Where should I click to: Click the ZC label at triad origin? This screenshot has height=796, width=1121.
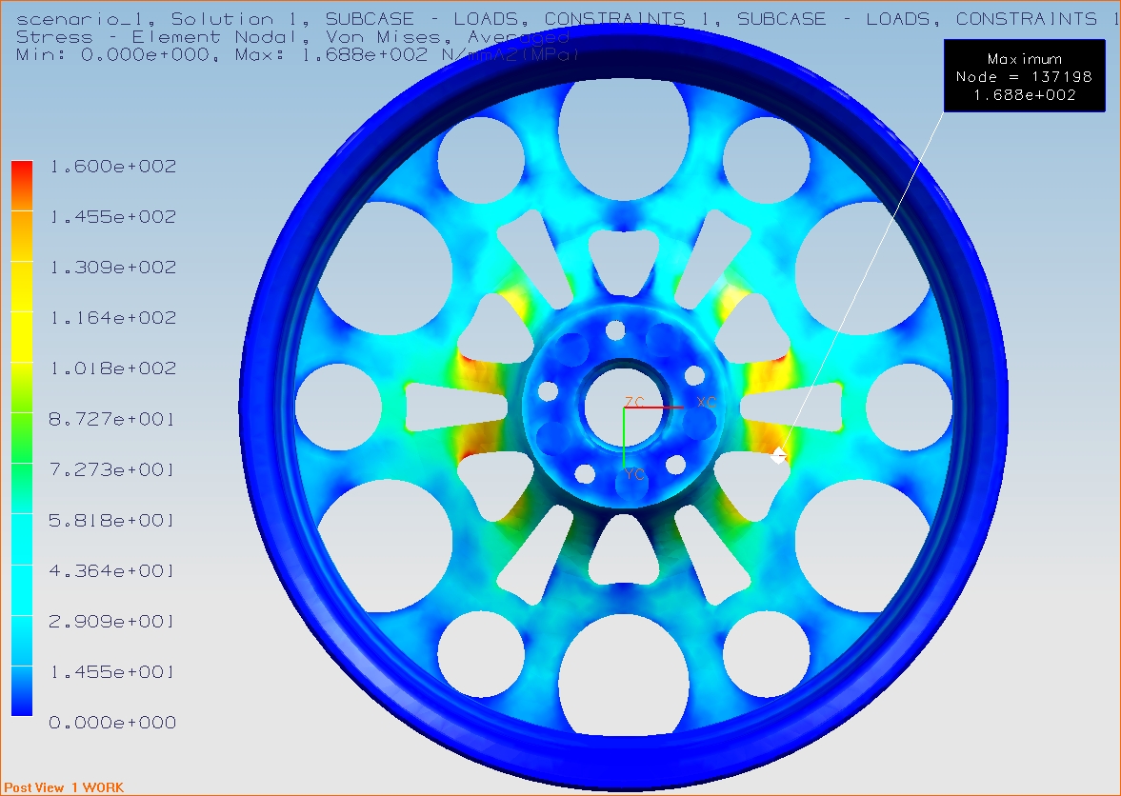634,402
